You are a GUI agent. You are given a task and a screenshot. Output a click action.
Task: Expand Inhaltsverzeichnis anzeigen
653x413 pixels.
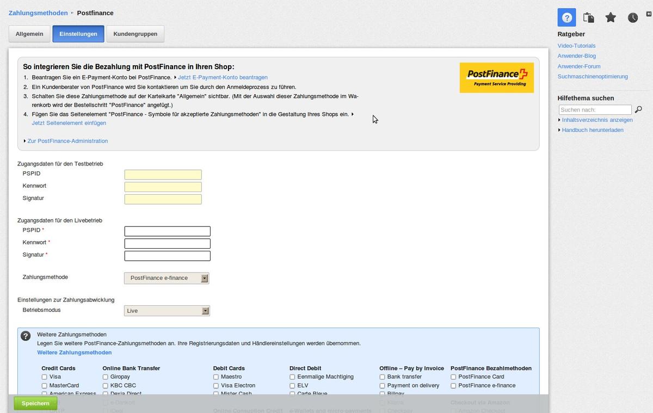point(597,120)
